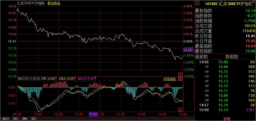Click the highlighted 11:21 time marker
The width and height of the screenshot is (256, 121).
pyautogui.click(x=93, y=114)
